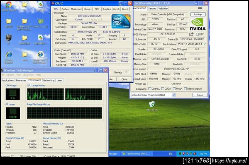The width and height of the screenshot is (249, 165).
Task: Open the HyperPi file icon on the desktop
Action: 41,40
